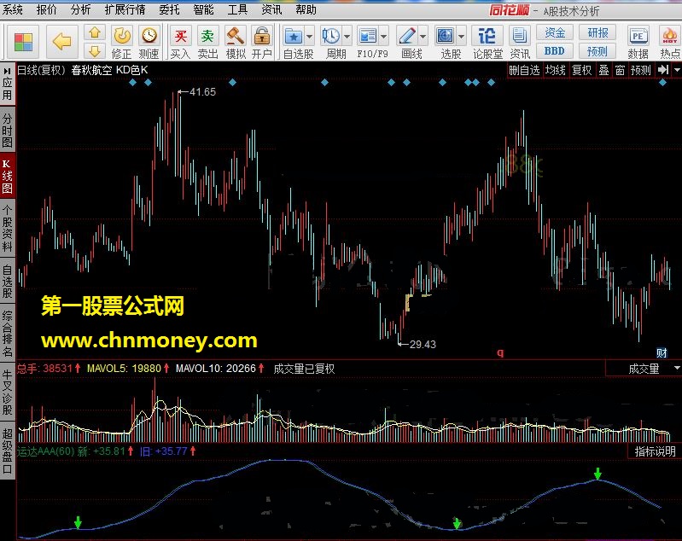The width and height of the screenshot is (682, 541).
Task: Click the toolbar 预测 button
Action: coord(597,51)
